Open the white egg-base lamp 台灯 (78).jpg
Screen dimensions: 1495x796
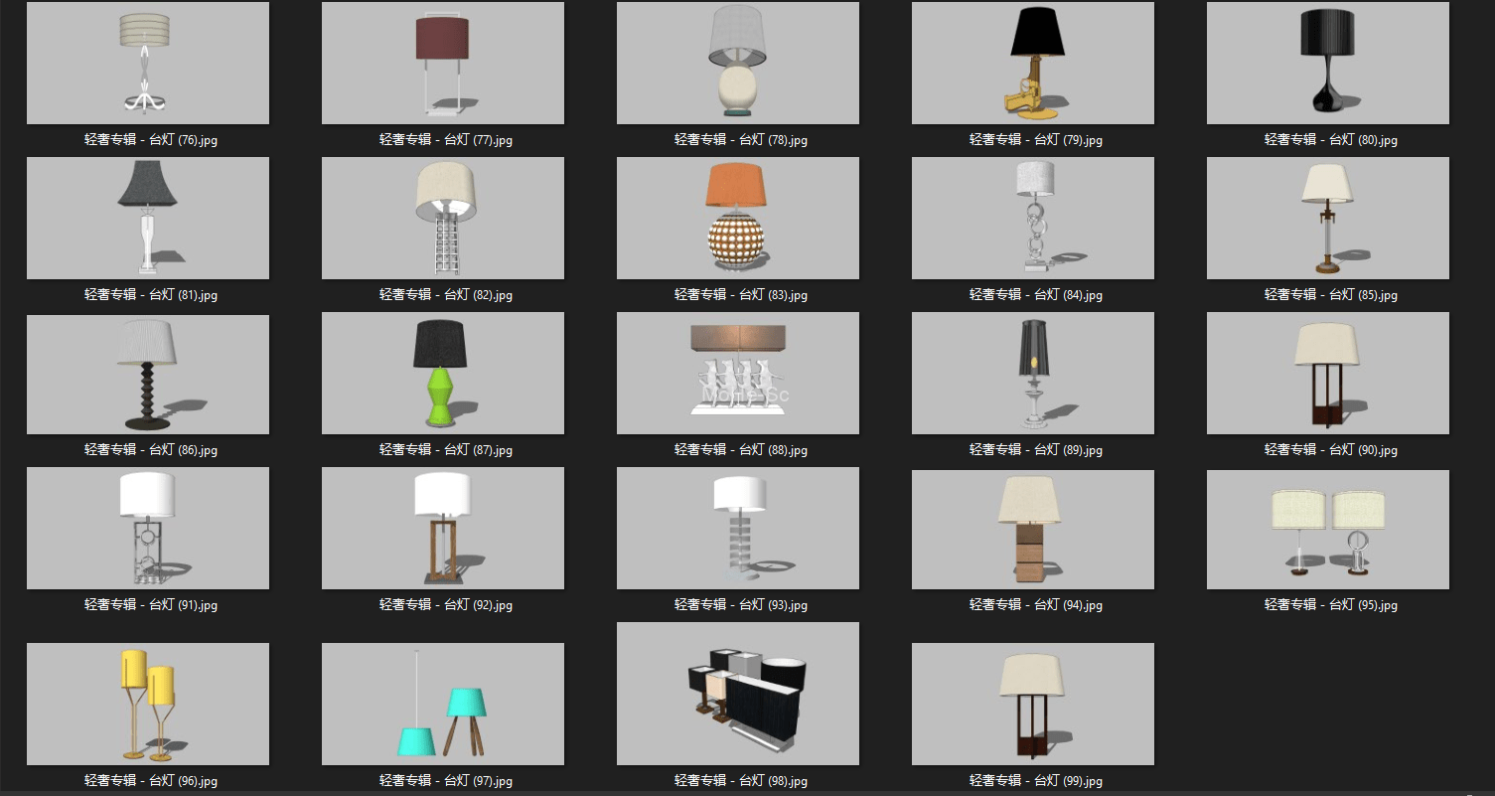737,62
